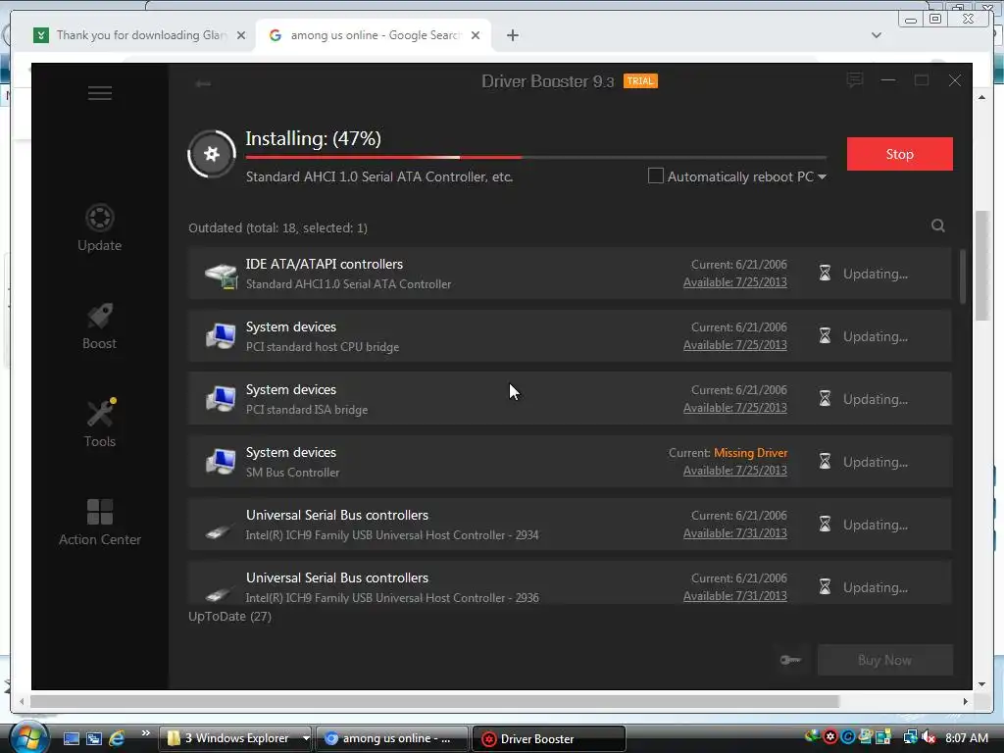Click the SM Bus Controller device icon
Screen dimensions: 1004x753
pyautogui.click(x=221, y=462)
